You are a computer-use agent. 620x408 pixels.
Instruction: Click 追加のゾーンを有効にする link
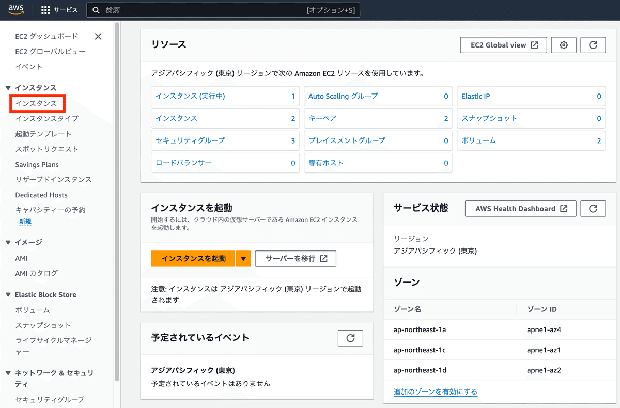(436, 392)
